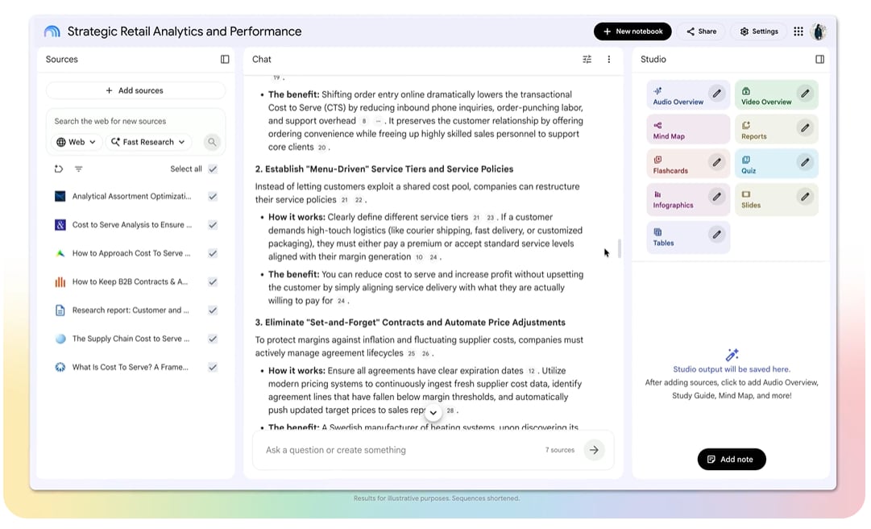Click the New notebook button
871x529 pixels.
(633, 31)
